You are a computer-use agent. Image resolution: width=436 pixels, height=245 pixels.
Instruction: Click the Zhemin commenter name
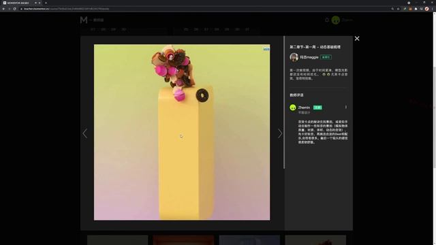pyautogui.click(x=304, y=108)
